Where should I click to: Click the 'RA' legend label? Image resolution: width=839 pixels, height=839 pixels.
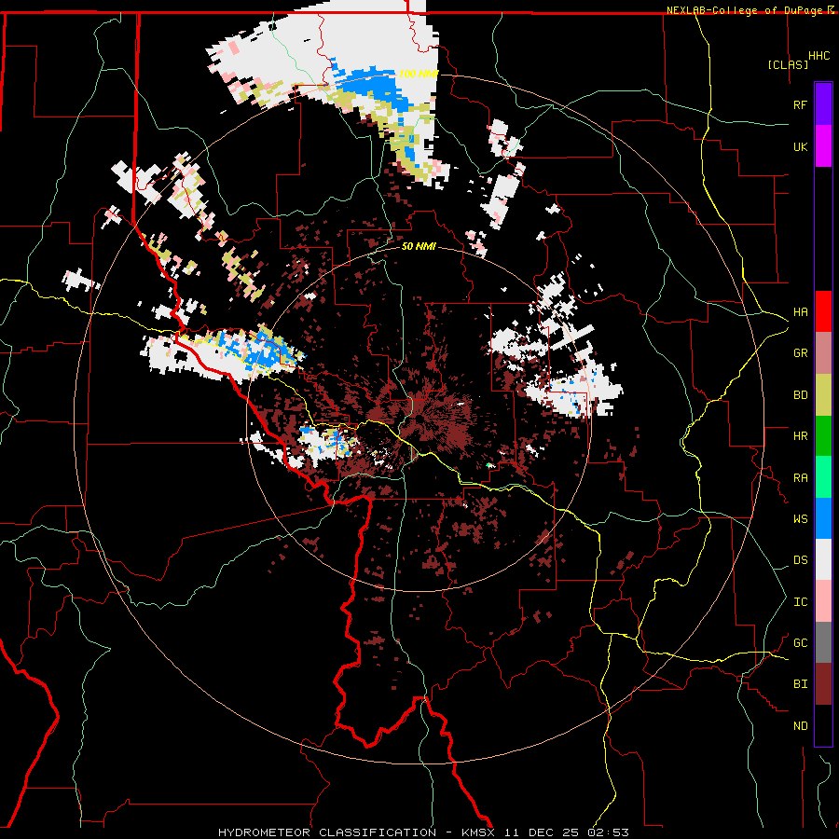pos(800,478)
